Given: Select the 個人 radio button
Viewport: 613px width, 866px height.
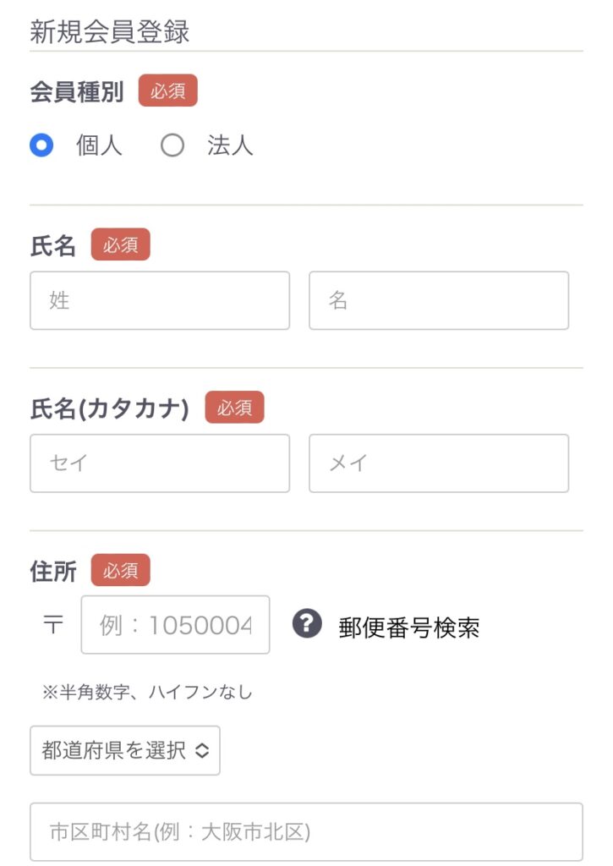Looking at the screenshot, I should point(41,145).
